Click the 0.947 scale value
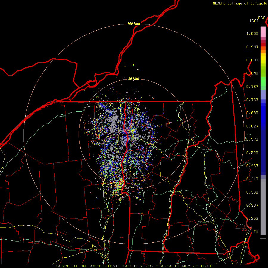This screenshot has height=268, width=268. (252, 47)
